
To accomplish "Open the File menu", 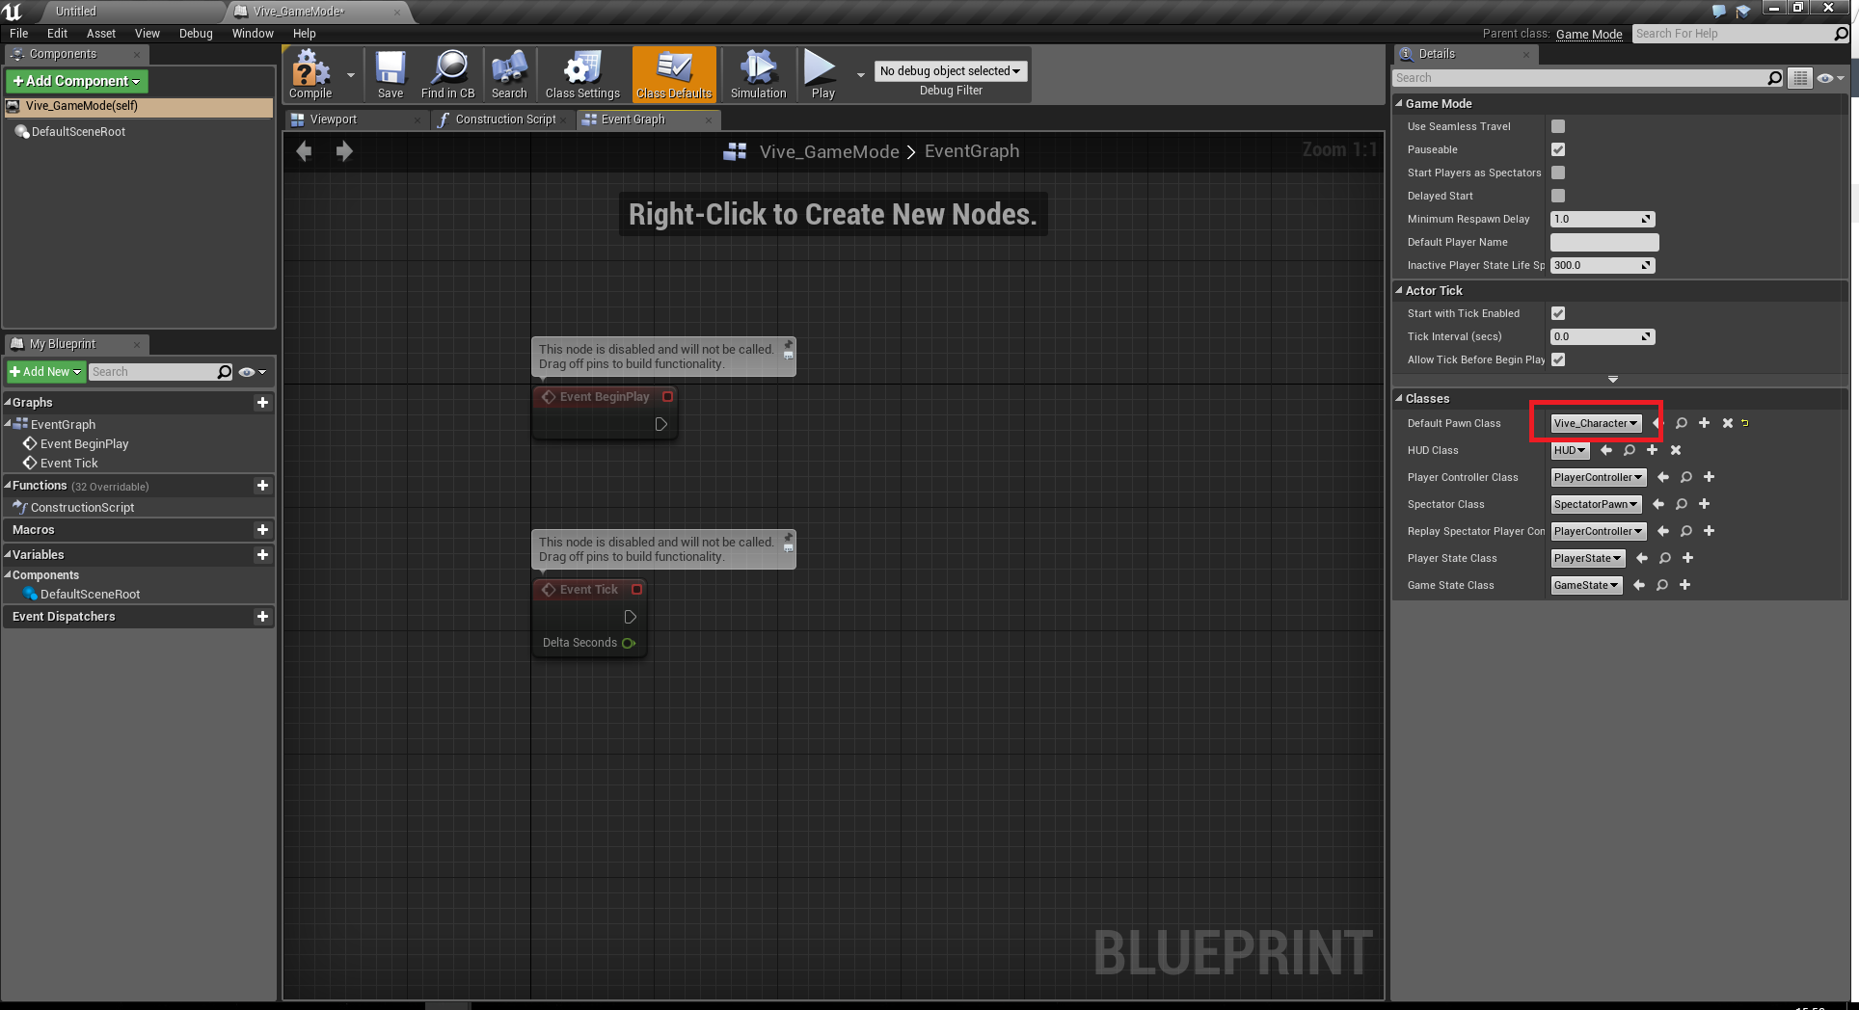I will pyautogui.click(x=18, y=34).
